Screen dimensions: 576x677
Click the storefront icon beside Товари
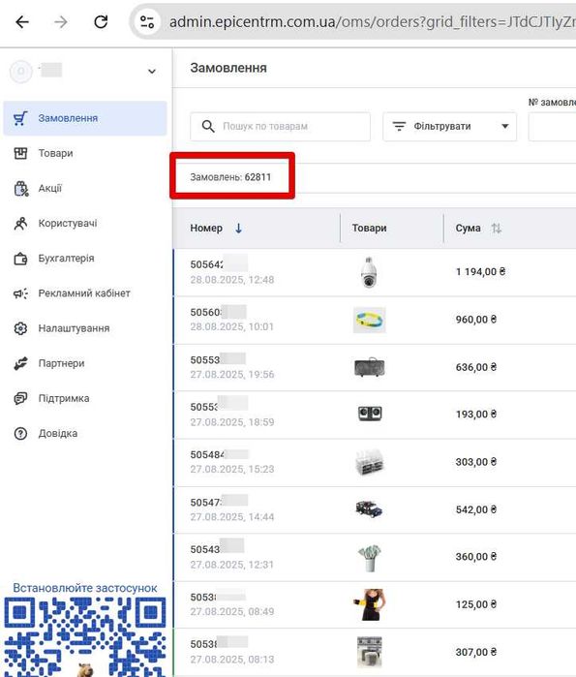(20, 153)
